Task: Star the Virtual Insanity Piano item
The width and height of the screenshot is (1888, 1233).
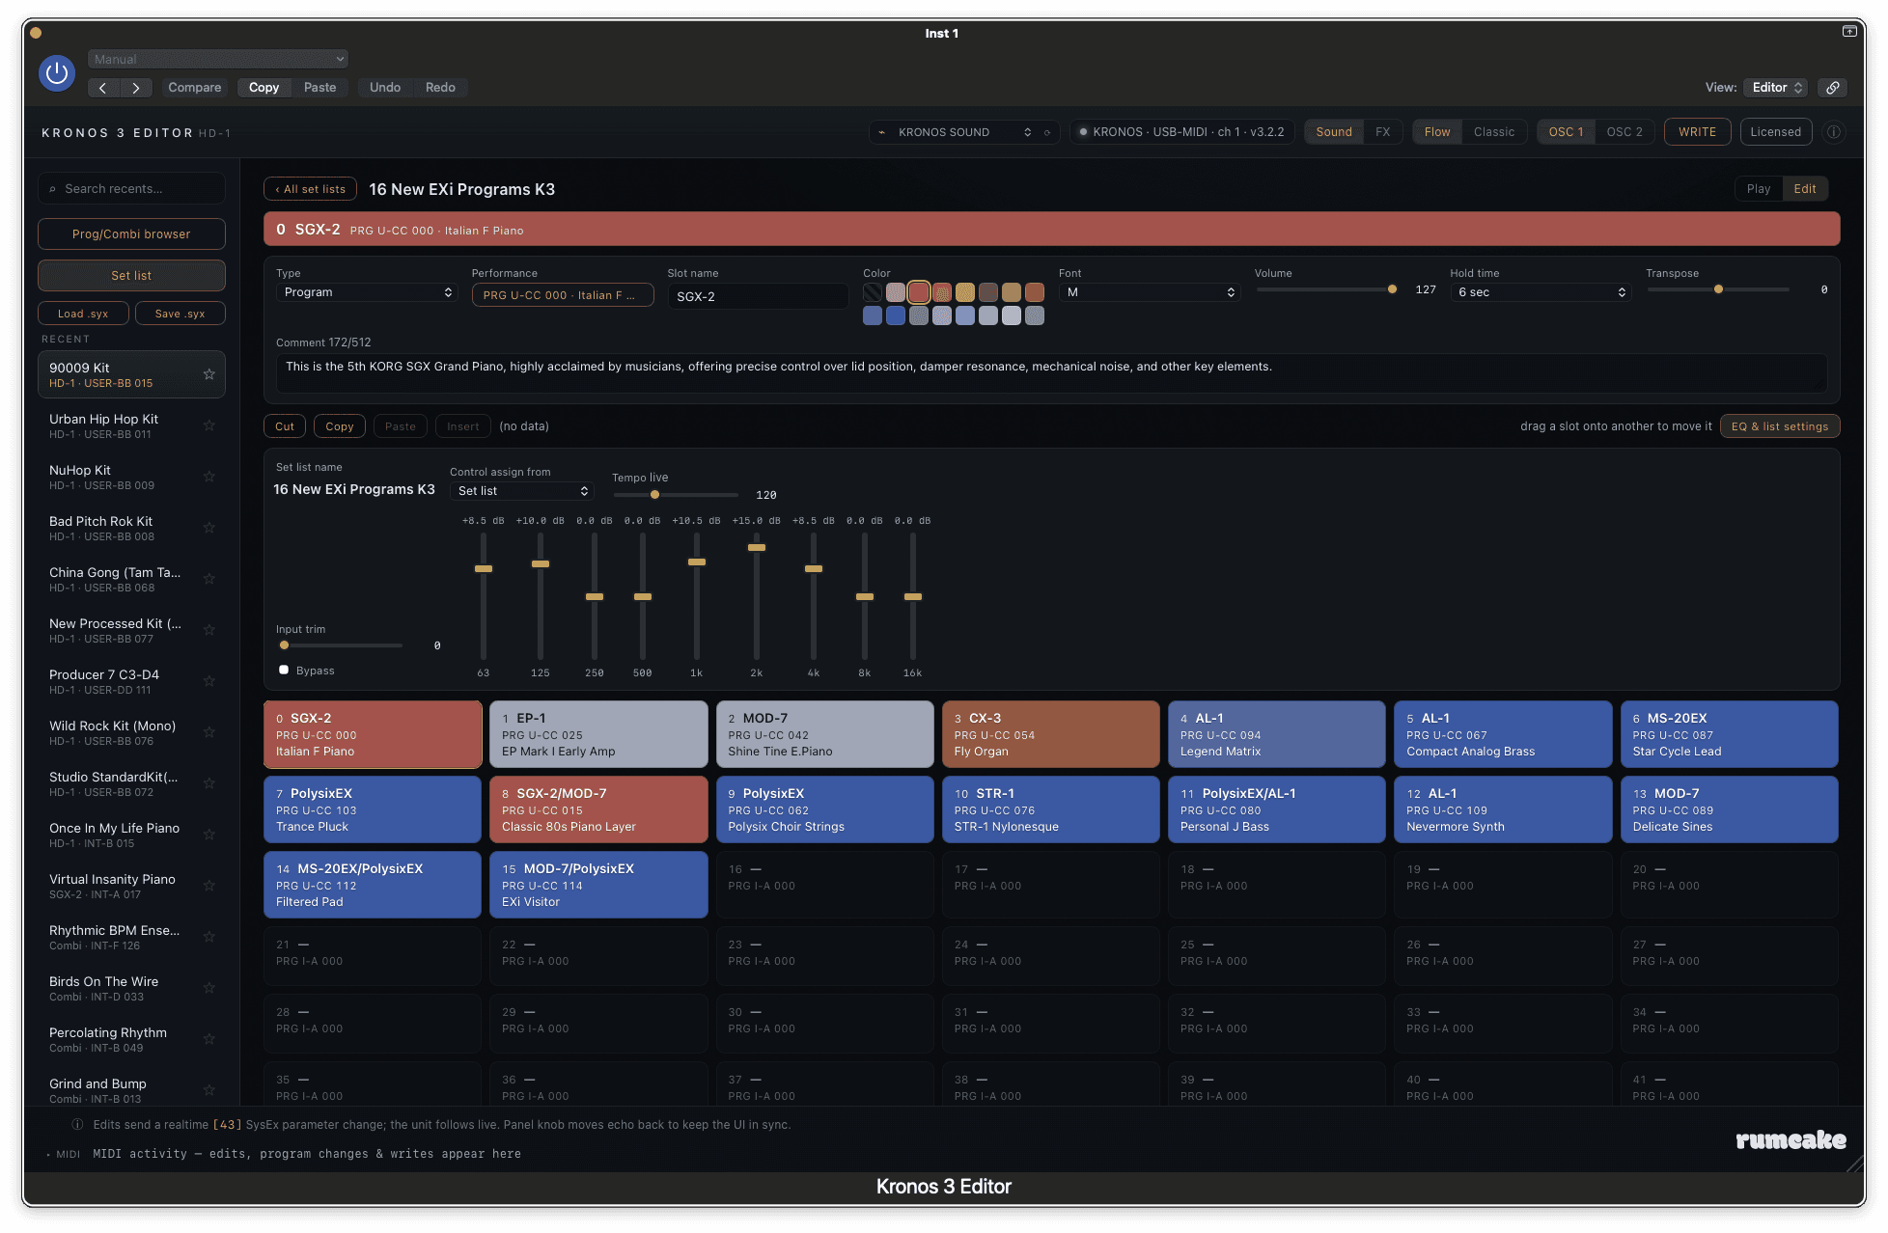Action: (208, 886)
